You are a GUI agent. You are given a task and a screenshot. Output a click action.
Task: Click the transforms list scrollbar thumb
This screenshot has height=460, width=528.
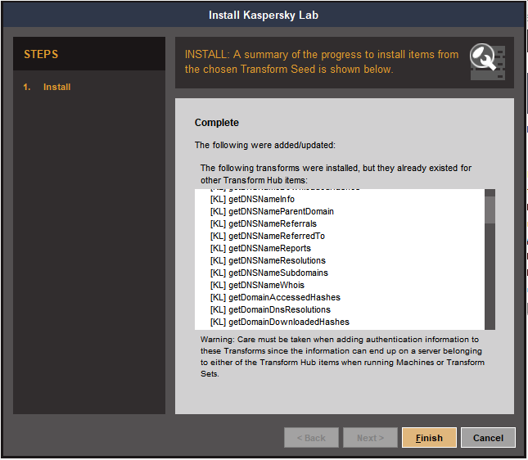pos(490,210)
